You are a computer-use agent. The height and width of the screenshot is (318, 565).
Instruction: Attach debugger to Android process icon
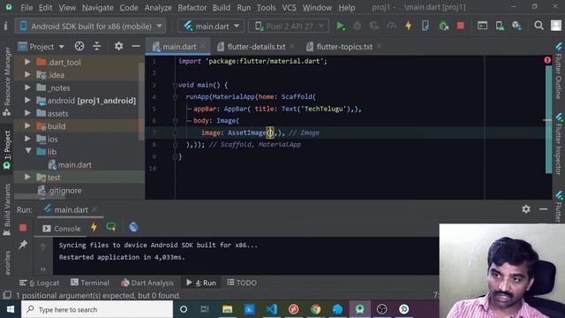(x=443, y=26)
